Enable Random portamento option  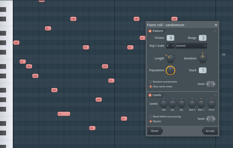151,82
